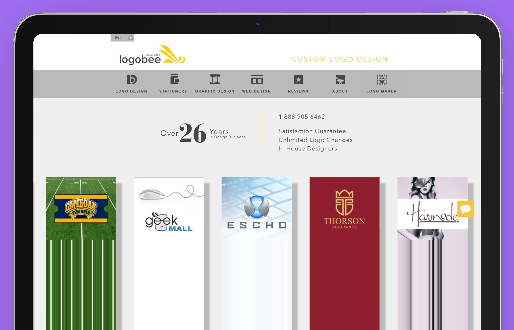Image resolution: width=514 pixels, height=330 pixels.
Task: Click the Satisfaction Guarantee text
Action: [x=312, y=131]
